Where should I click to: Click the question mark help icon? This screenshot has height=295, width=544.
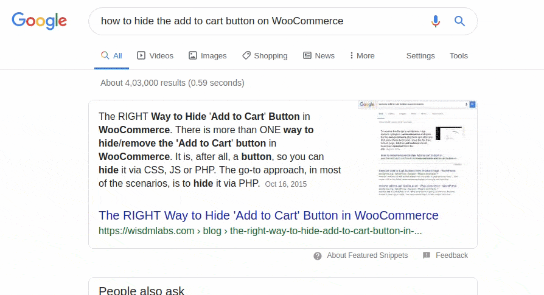318,256
